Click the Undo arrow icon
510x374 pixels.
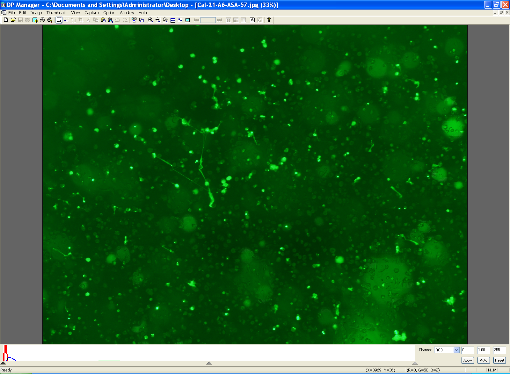[118, 20]
